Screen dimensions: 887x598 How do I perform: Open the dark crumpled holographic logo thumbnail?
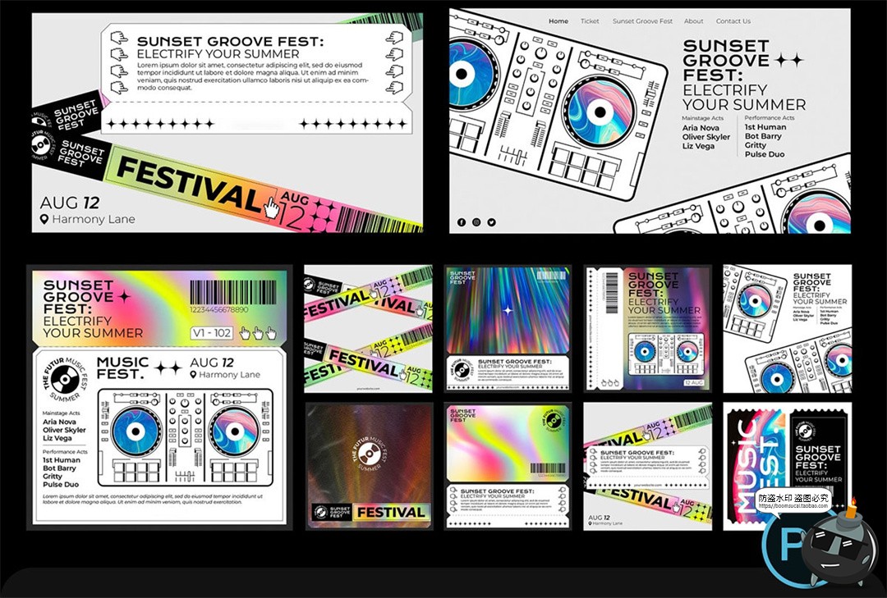369,465
